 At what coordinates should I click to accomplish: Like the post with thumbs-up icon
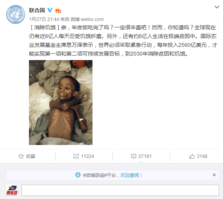tap(192, 156)
